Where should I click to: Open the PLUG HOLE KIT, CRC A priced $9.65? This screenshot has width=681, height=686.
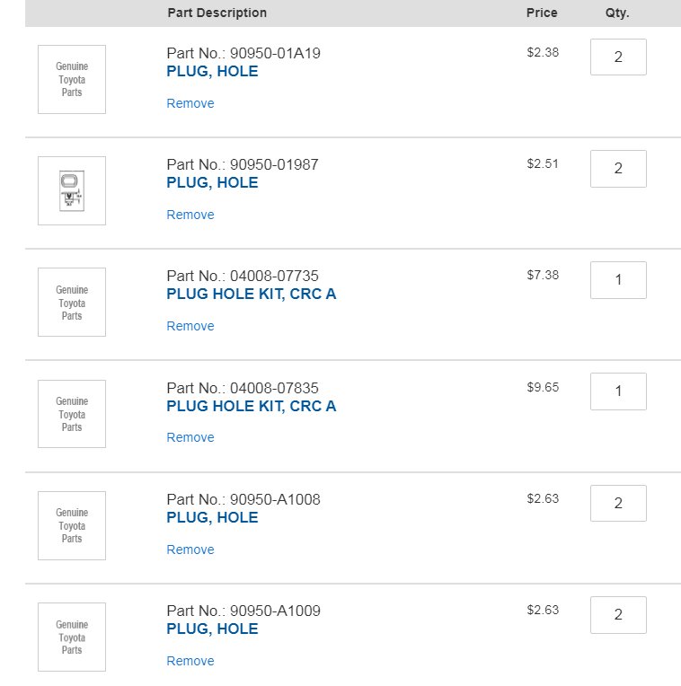[x=252, y=406]
